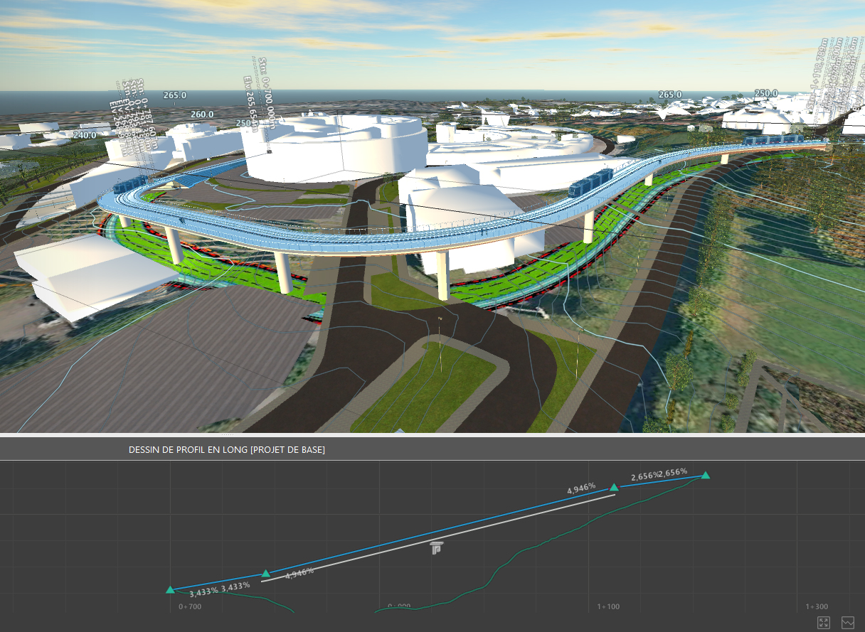
Task: Select the train on the left viaduct curve
Action: 129,187
